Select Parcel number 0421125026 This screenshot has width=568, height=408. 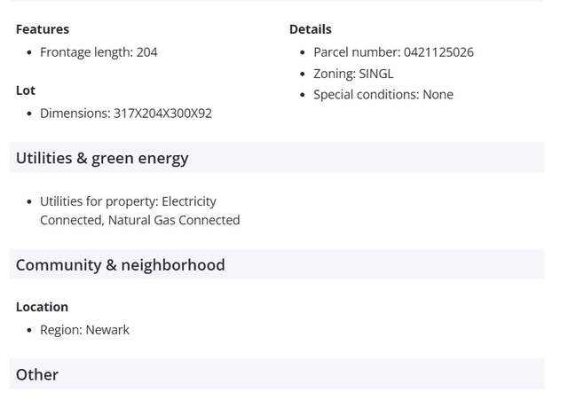pyautogui.click(x=393, y=52)
